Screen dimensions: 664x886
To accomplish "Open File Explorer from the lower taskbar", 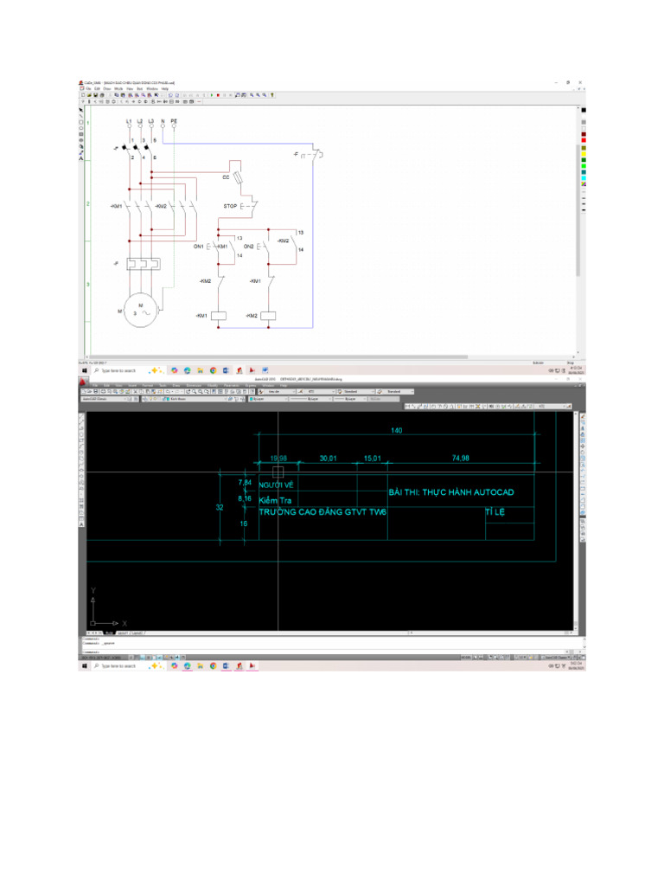I will coord(200,666).
